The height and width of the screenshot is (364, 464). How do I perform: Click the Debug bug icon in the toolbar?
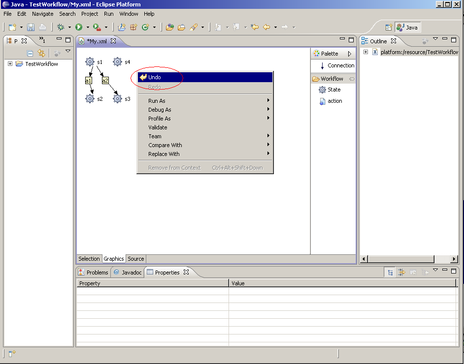[x=61, y=27]
